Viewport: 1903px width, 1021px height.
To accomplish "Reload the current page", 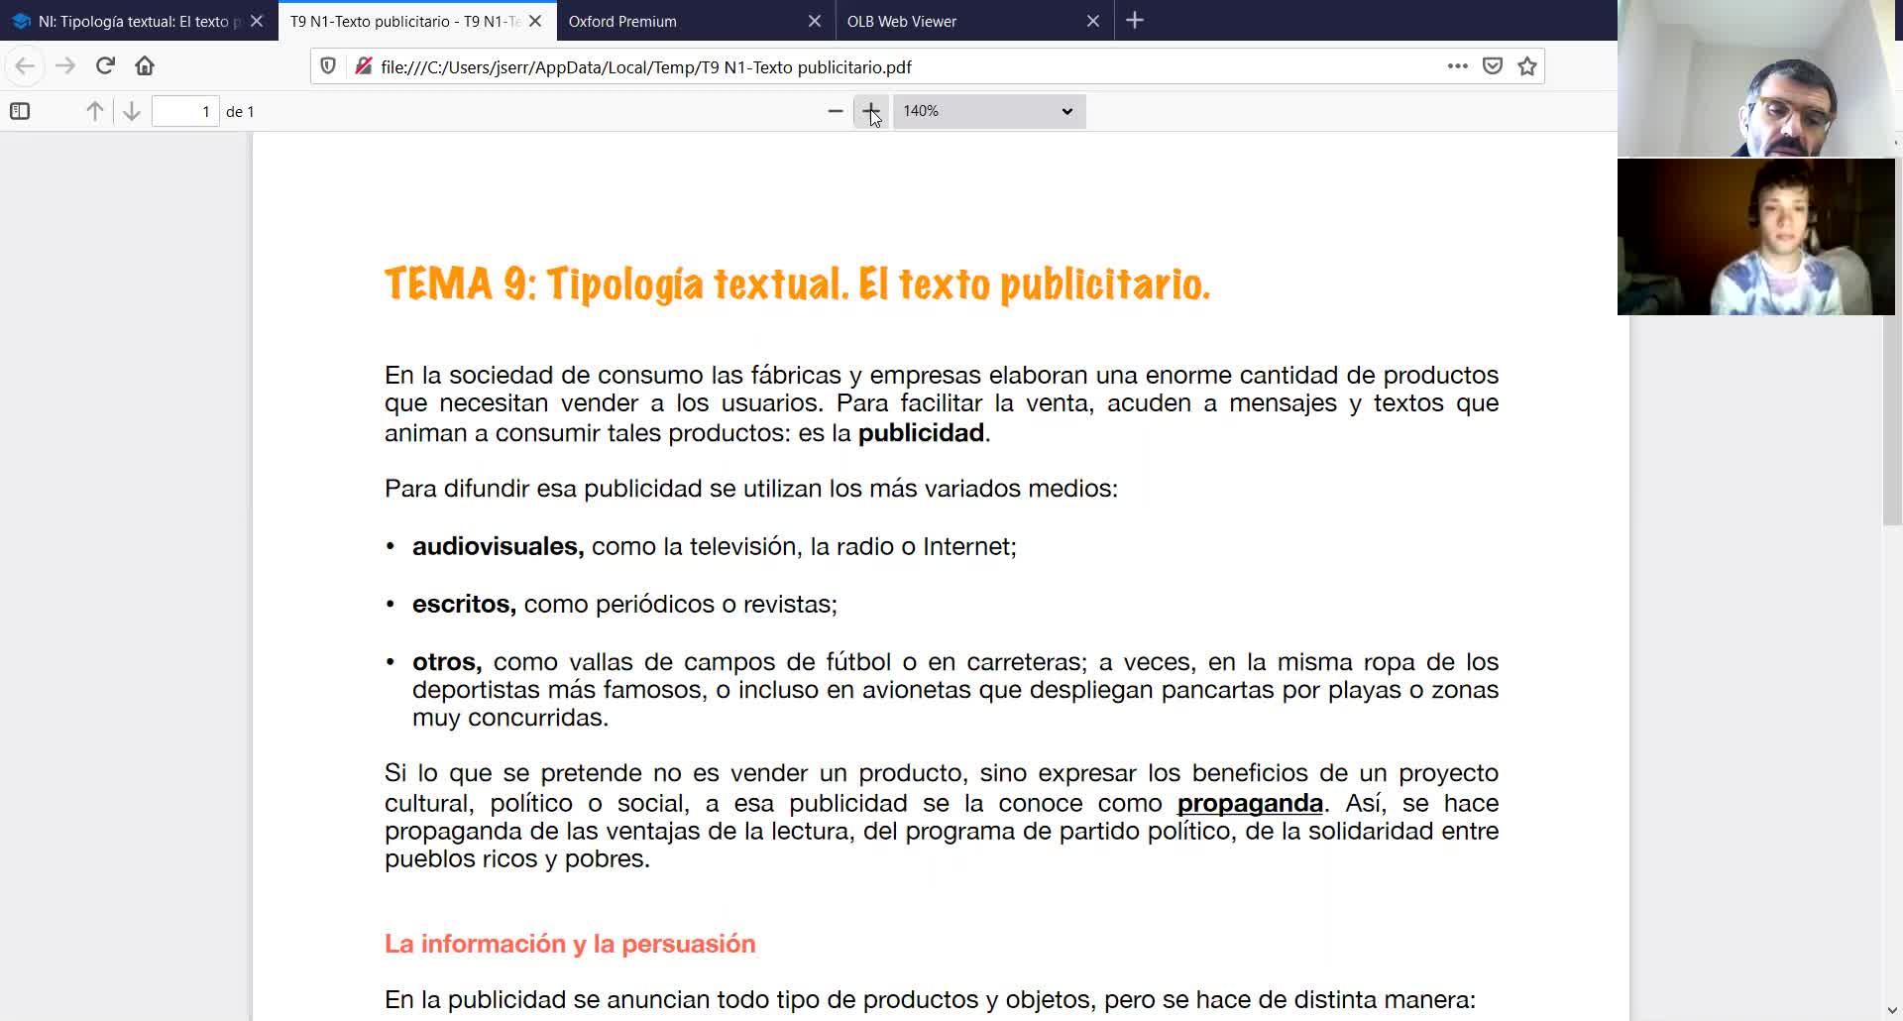I will (105, 66).
